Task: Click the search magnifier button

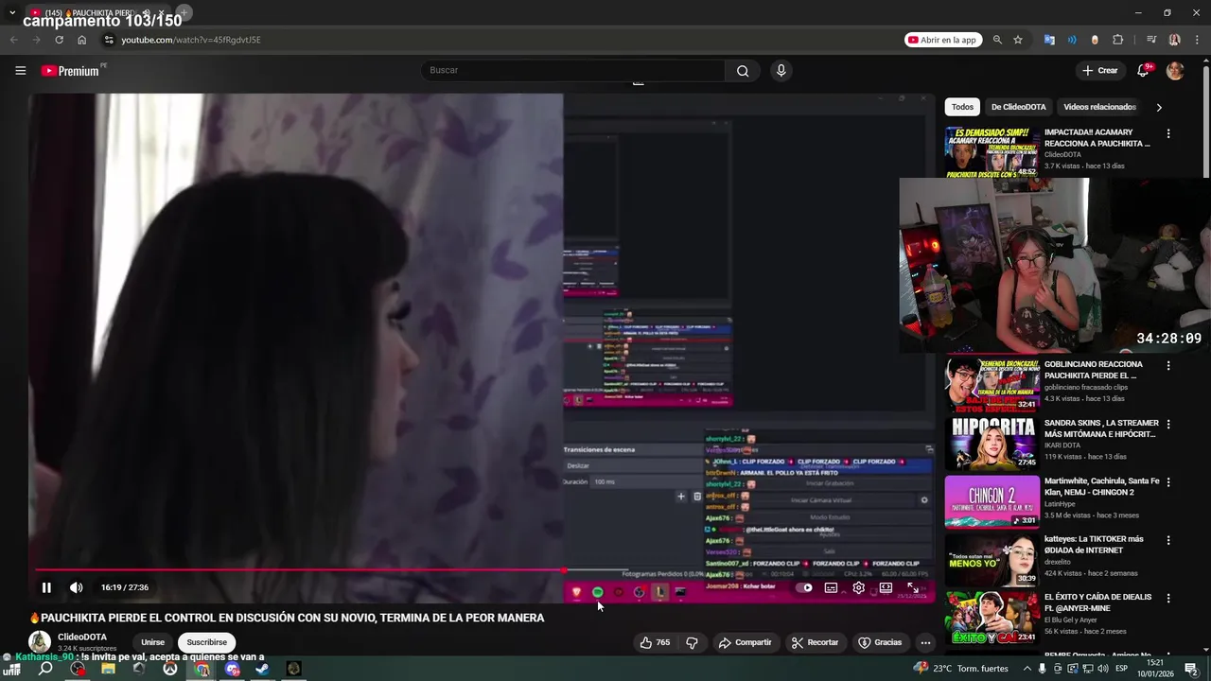Action: click(743, 71)
